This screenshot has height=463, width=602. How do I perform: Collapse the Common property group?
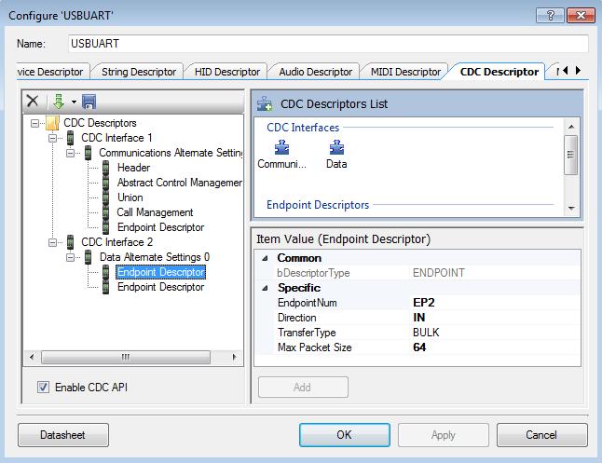pyautogui.click(x=265, y=258)
